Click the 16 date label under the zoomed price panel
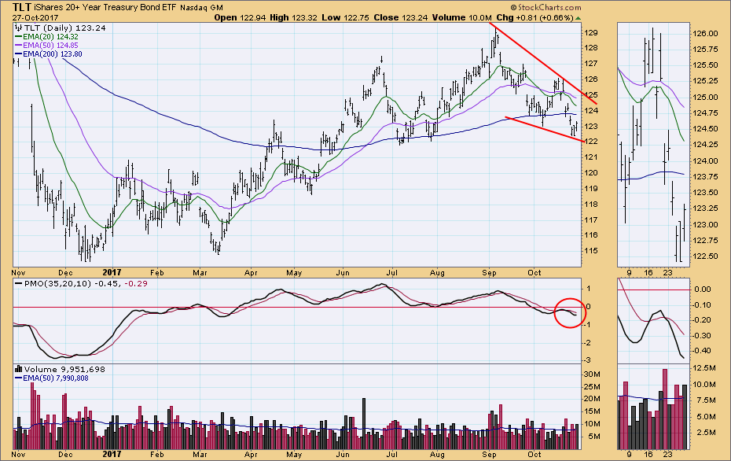Viewport: 731px width, 461px height. [648, 273]
